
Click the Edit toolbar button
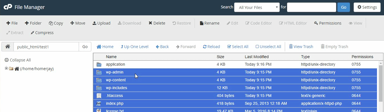(233, 23)
